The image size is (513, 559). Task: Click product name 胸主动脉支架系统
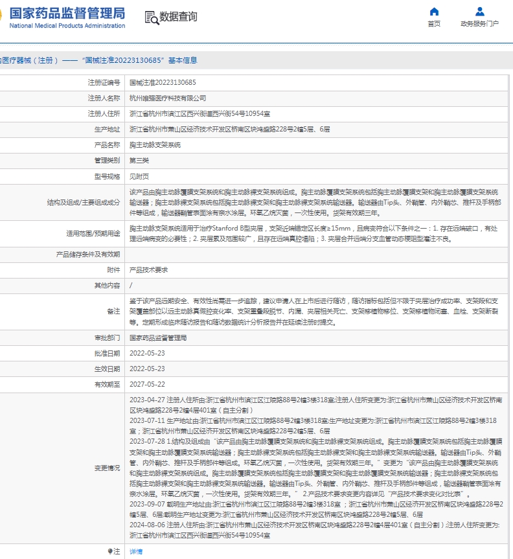tap(155, 145)
